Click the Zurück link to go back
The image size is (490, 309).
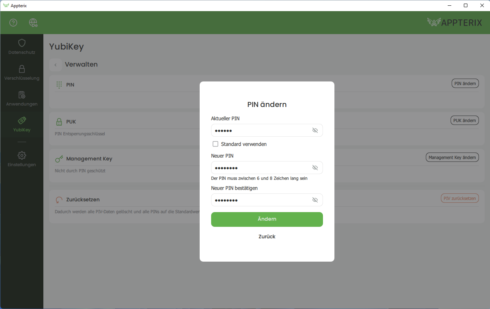[267, 237]
